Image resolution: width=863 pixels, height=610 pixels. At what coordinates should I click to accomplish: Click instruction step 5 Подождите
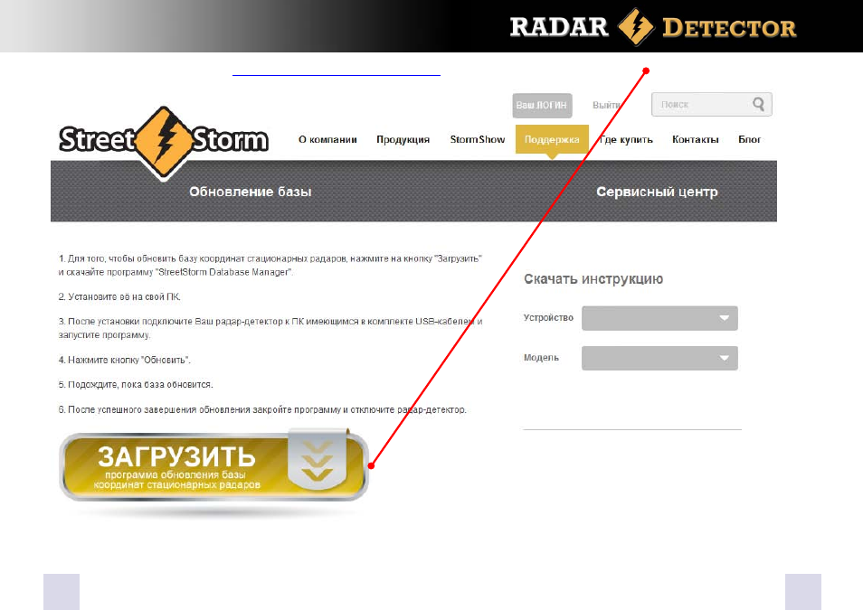(136, 385)
